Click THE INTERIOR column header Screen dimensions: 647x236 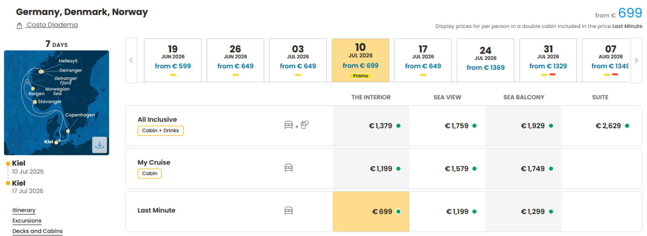coord(371,97)
